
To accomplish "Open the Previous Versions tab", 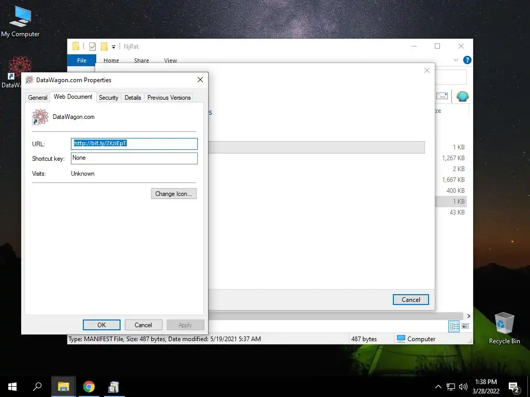I will point(169,98).
